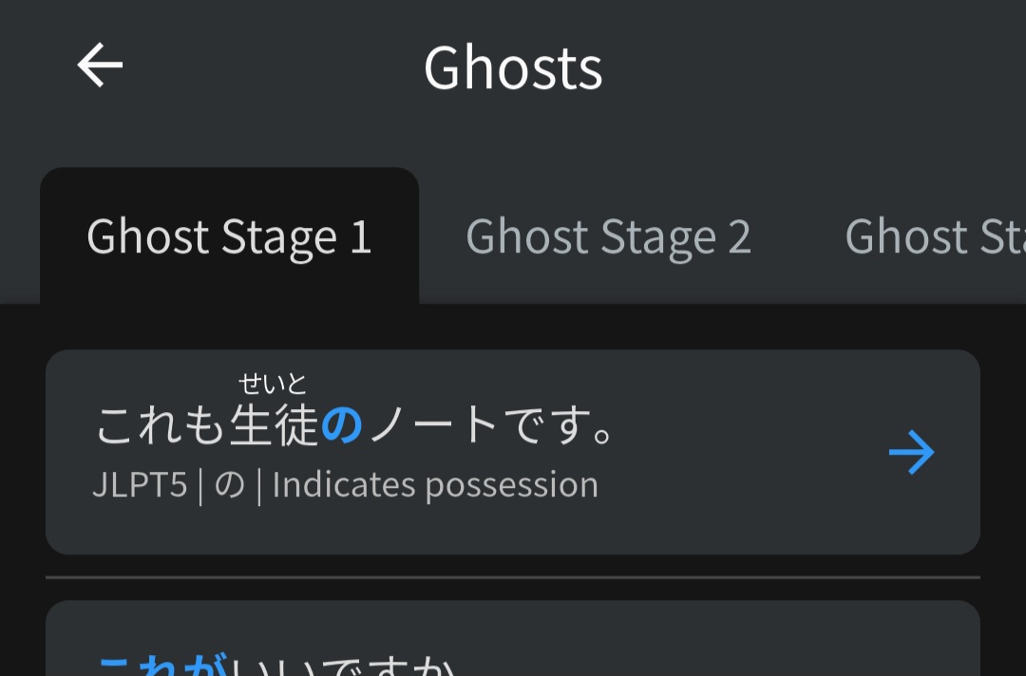Tap the いいですか text in the second card

(343, 665)
